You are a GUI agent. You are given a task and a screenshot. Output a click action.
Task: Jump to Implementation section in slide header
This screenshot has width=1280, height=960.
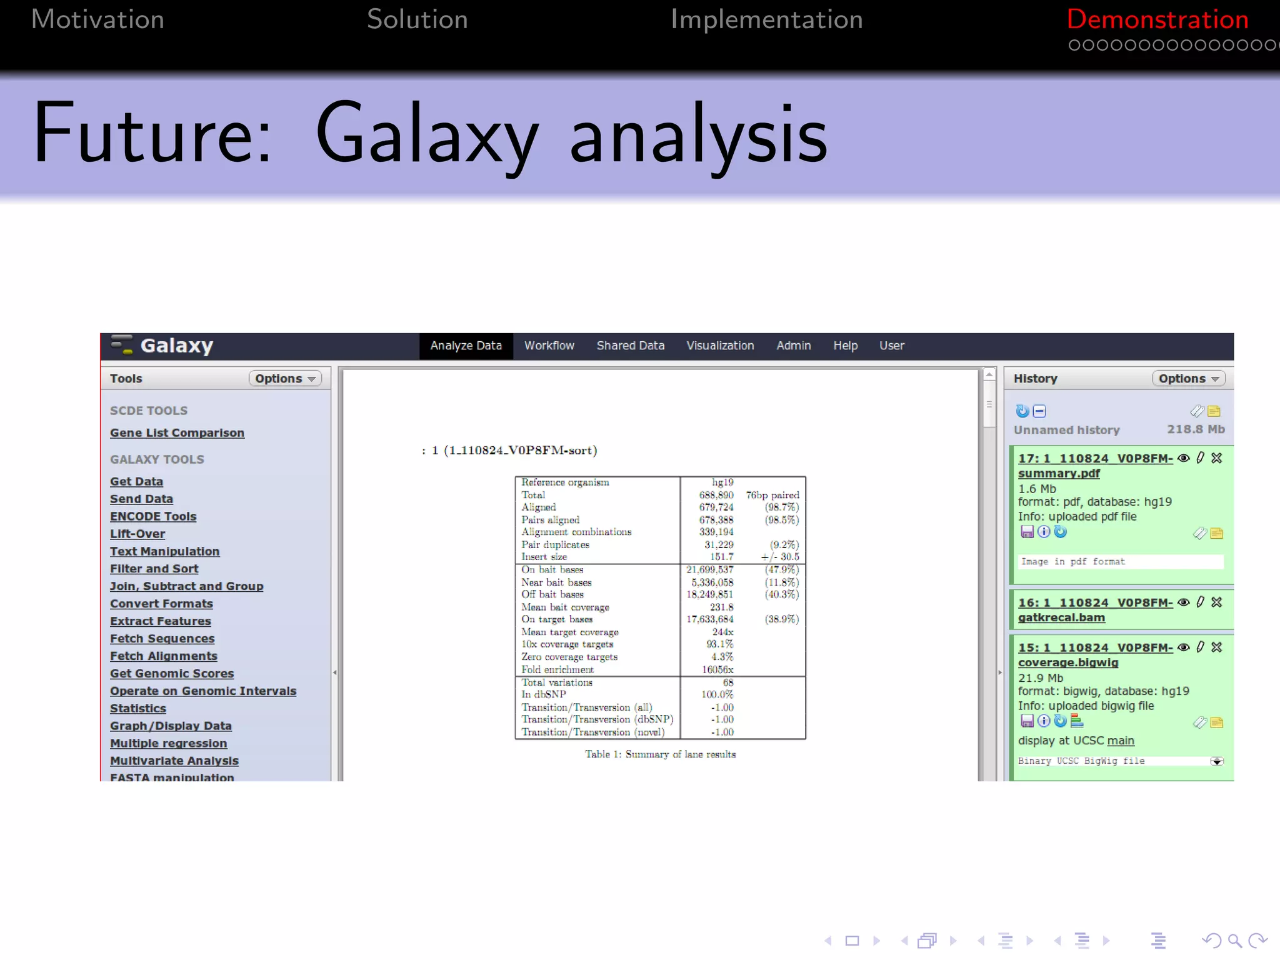pos(767,19)
